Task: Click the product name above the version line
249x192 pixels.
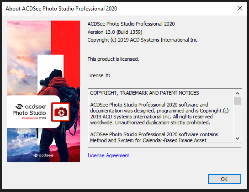Action: 131,24
